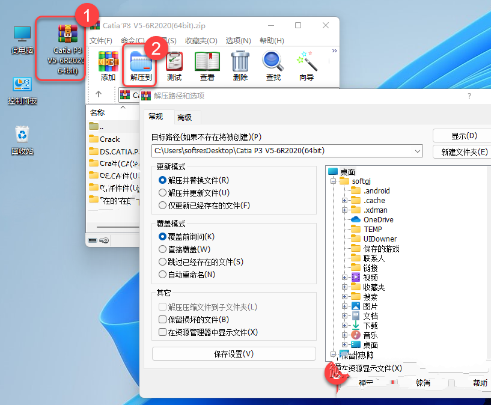Image resolution: width=491 pixels, height=405 pixels.
Task: Click the drive icon in WinRAR status bar
Action: (x=93, y=240)
